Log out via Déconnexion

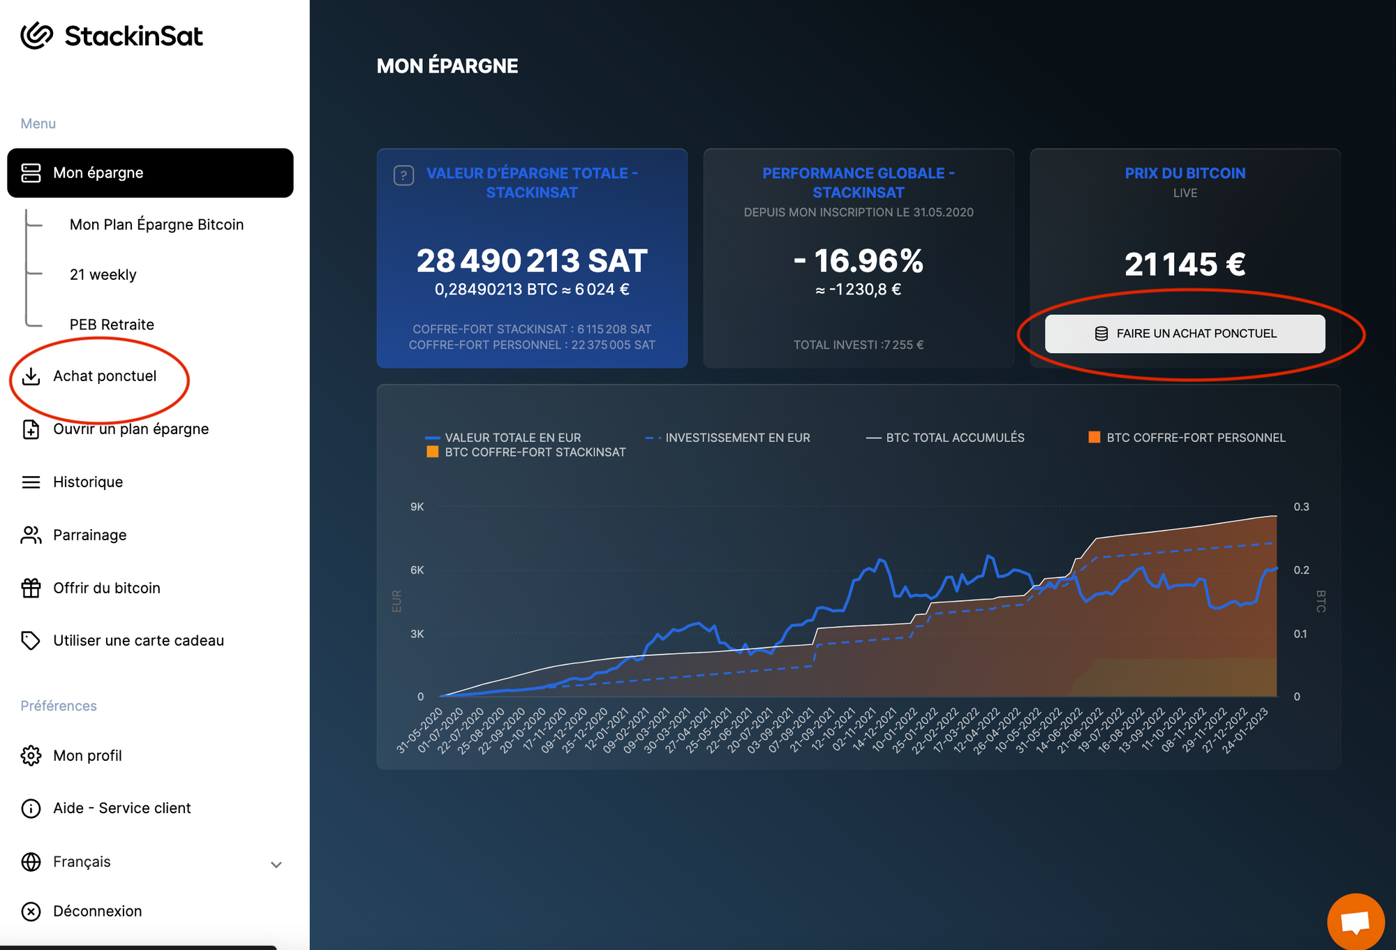tap(98, 912)
